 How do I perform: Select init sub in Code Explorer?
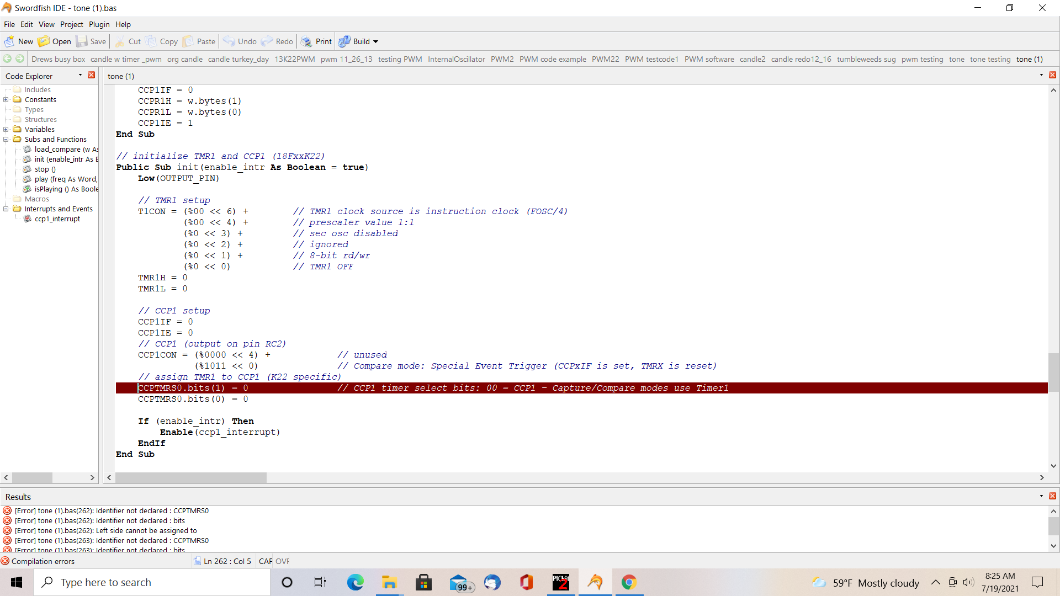point(66,159)
